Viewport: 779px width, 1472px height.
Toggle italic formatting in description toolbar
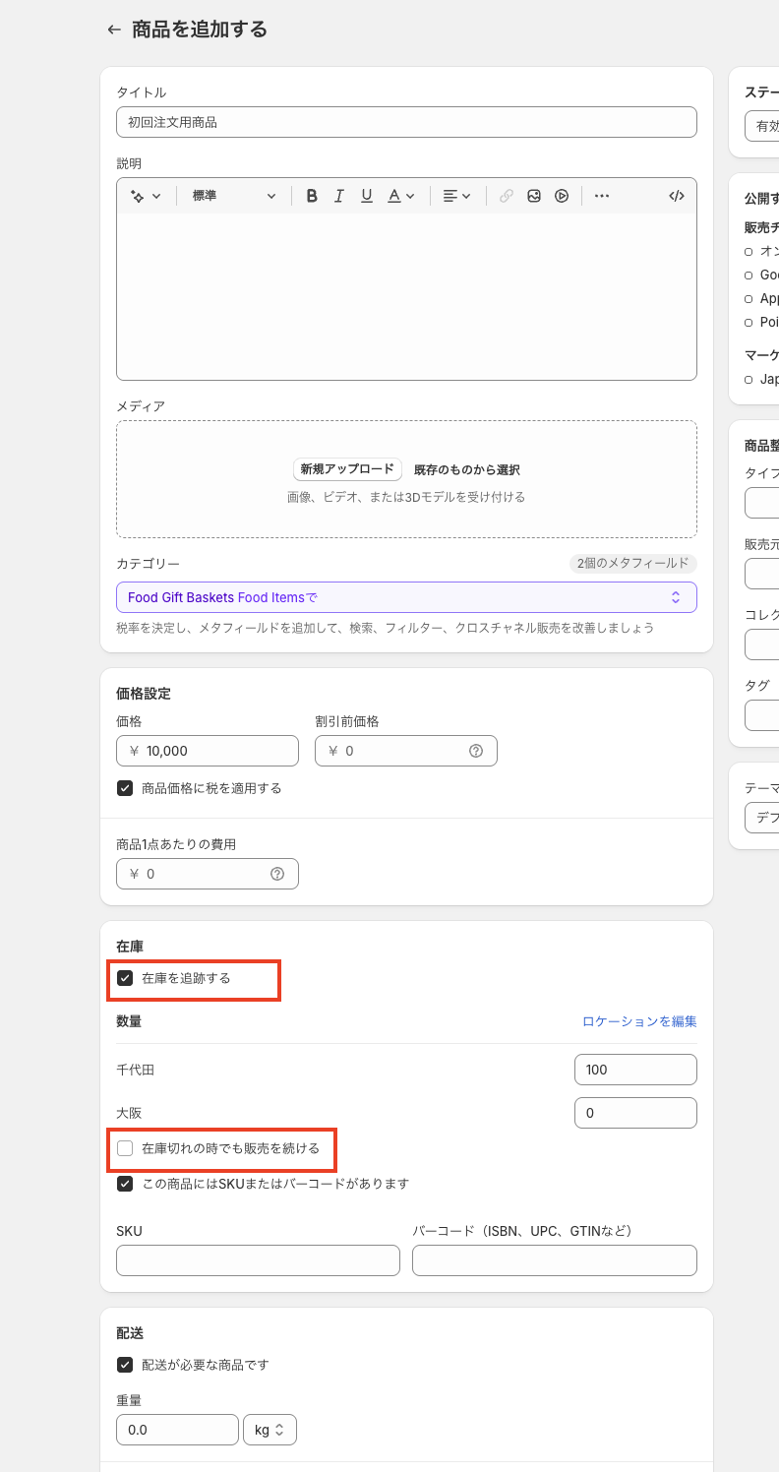(339, 196)
